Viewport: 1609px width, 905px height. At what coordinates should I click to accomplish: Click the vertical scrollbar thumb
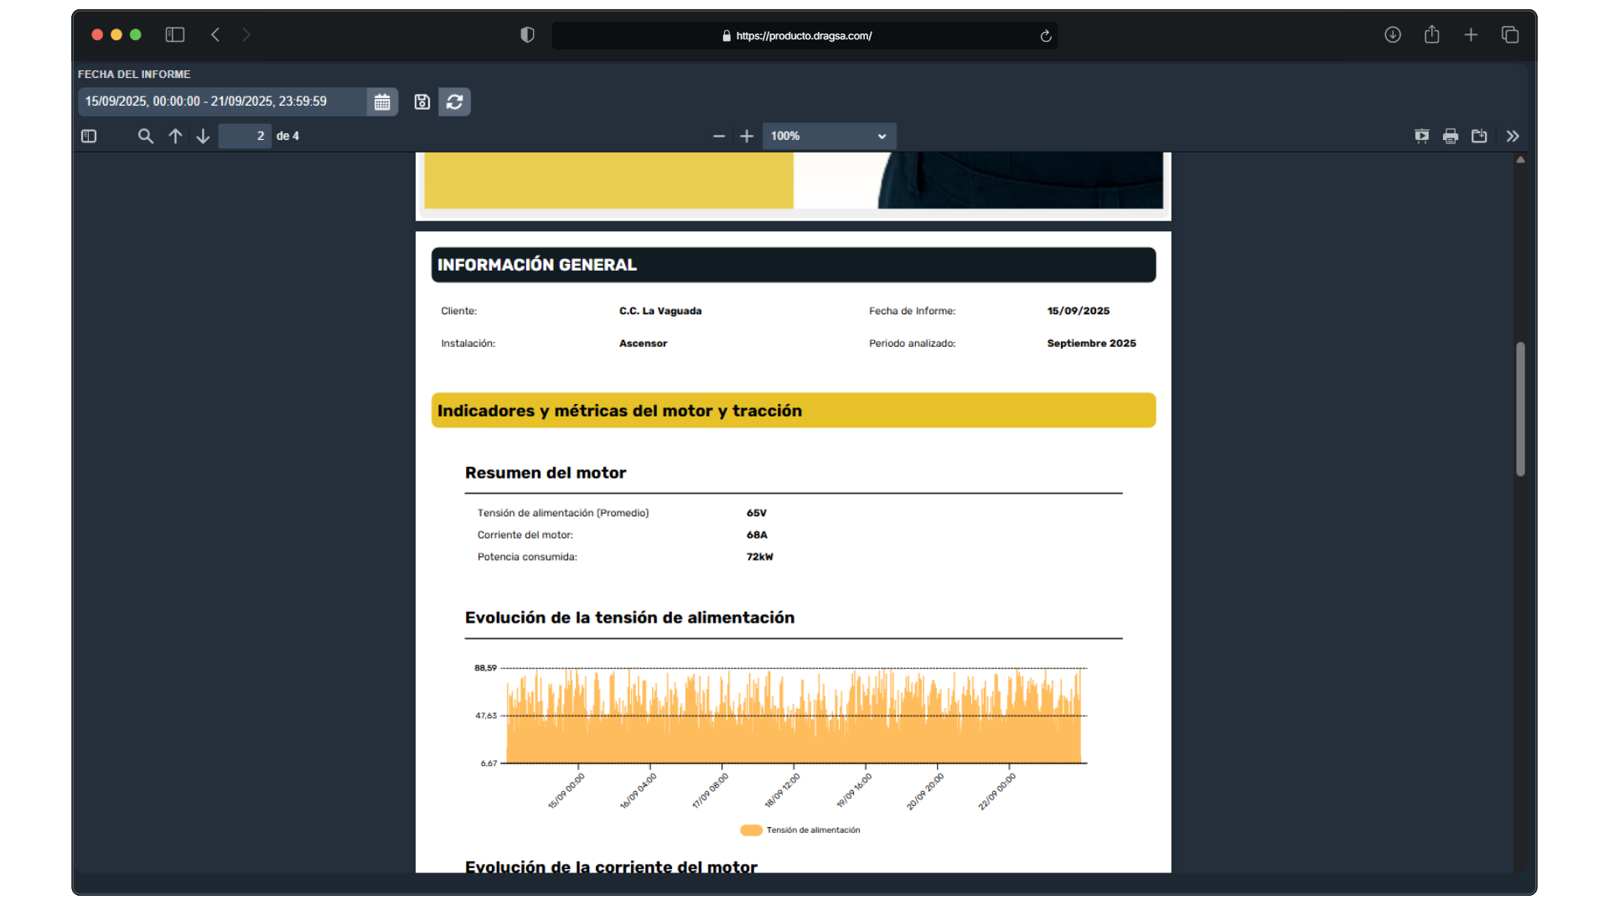(1520, 409)
